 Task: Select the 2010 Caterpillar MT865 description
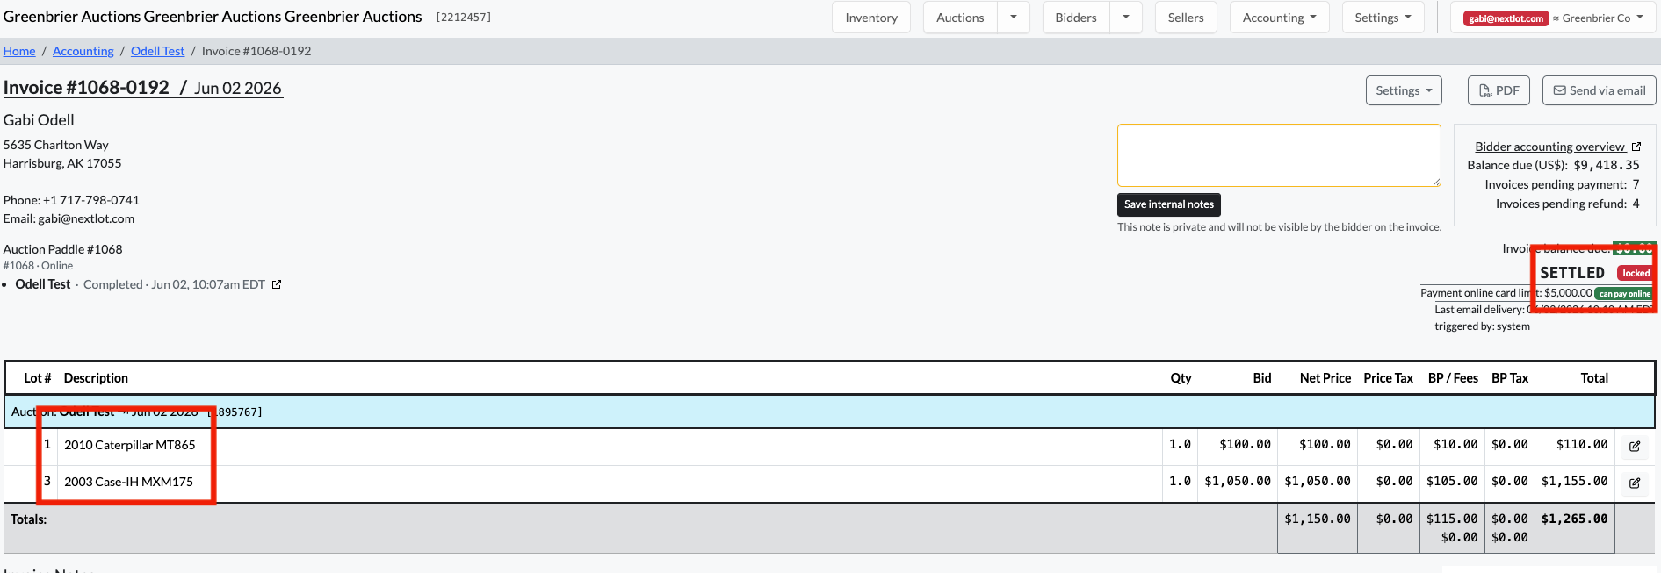130,445
